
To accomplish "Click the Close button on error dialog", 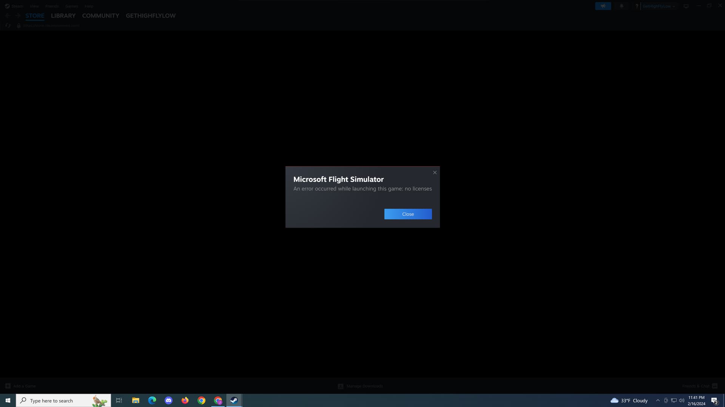I will pos(408,214).
